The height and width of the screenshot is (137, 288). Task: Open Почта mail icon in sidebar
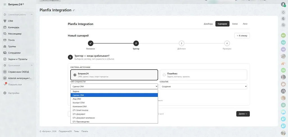coord(5,40)
